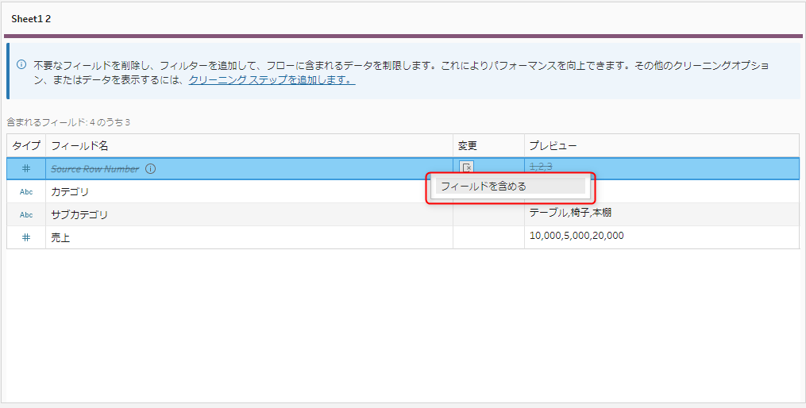Click the Abc type icon beside サブカテゴリ

click(x=26, y=215)
